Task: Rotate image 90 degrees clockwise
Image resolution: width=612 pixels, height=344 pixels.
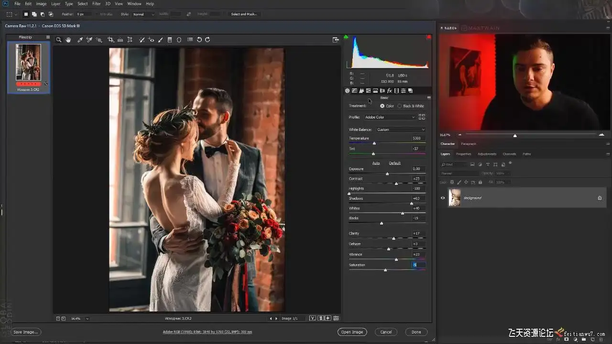Action: [x=208, y=40]
